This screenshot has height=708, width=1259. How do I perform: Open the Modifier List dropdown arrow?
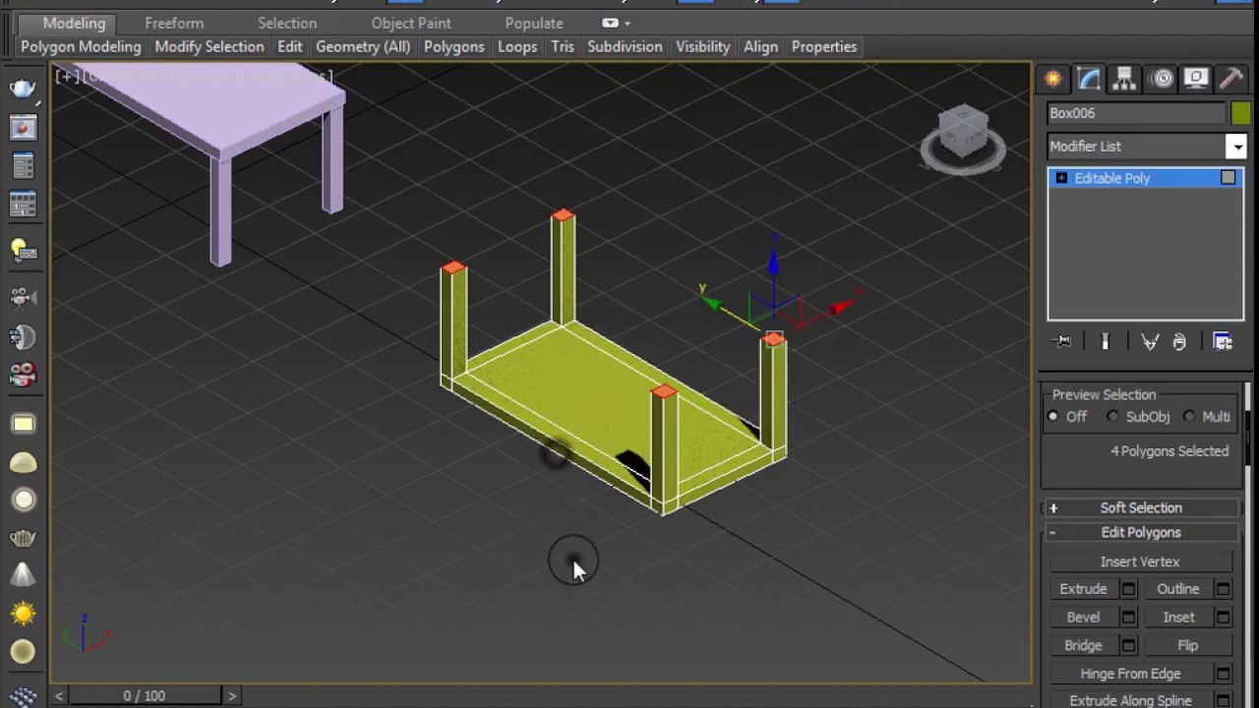[1237, 147]
